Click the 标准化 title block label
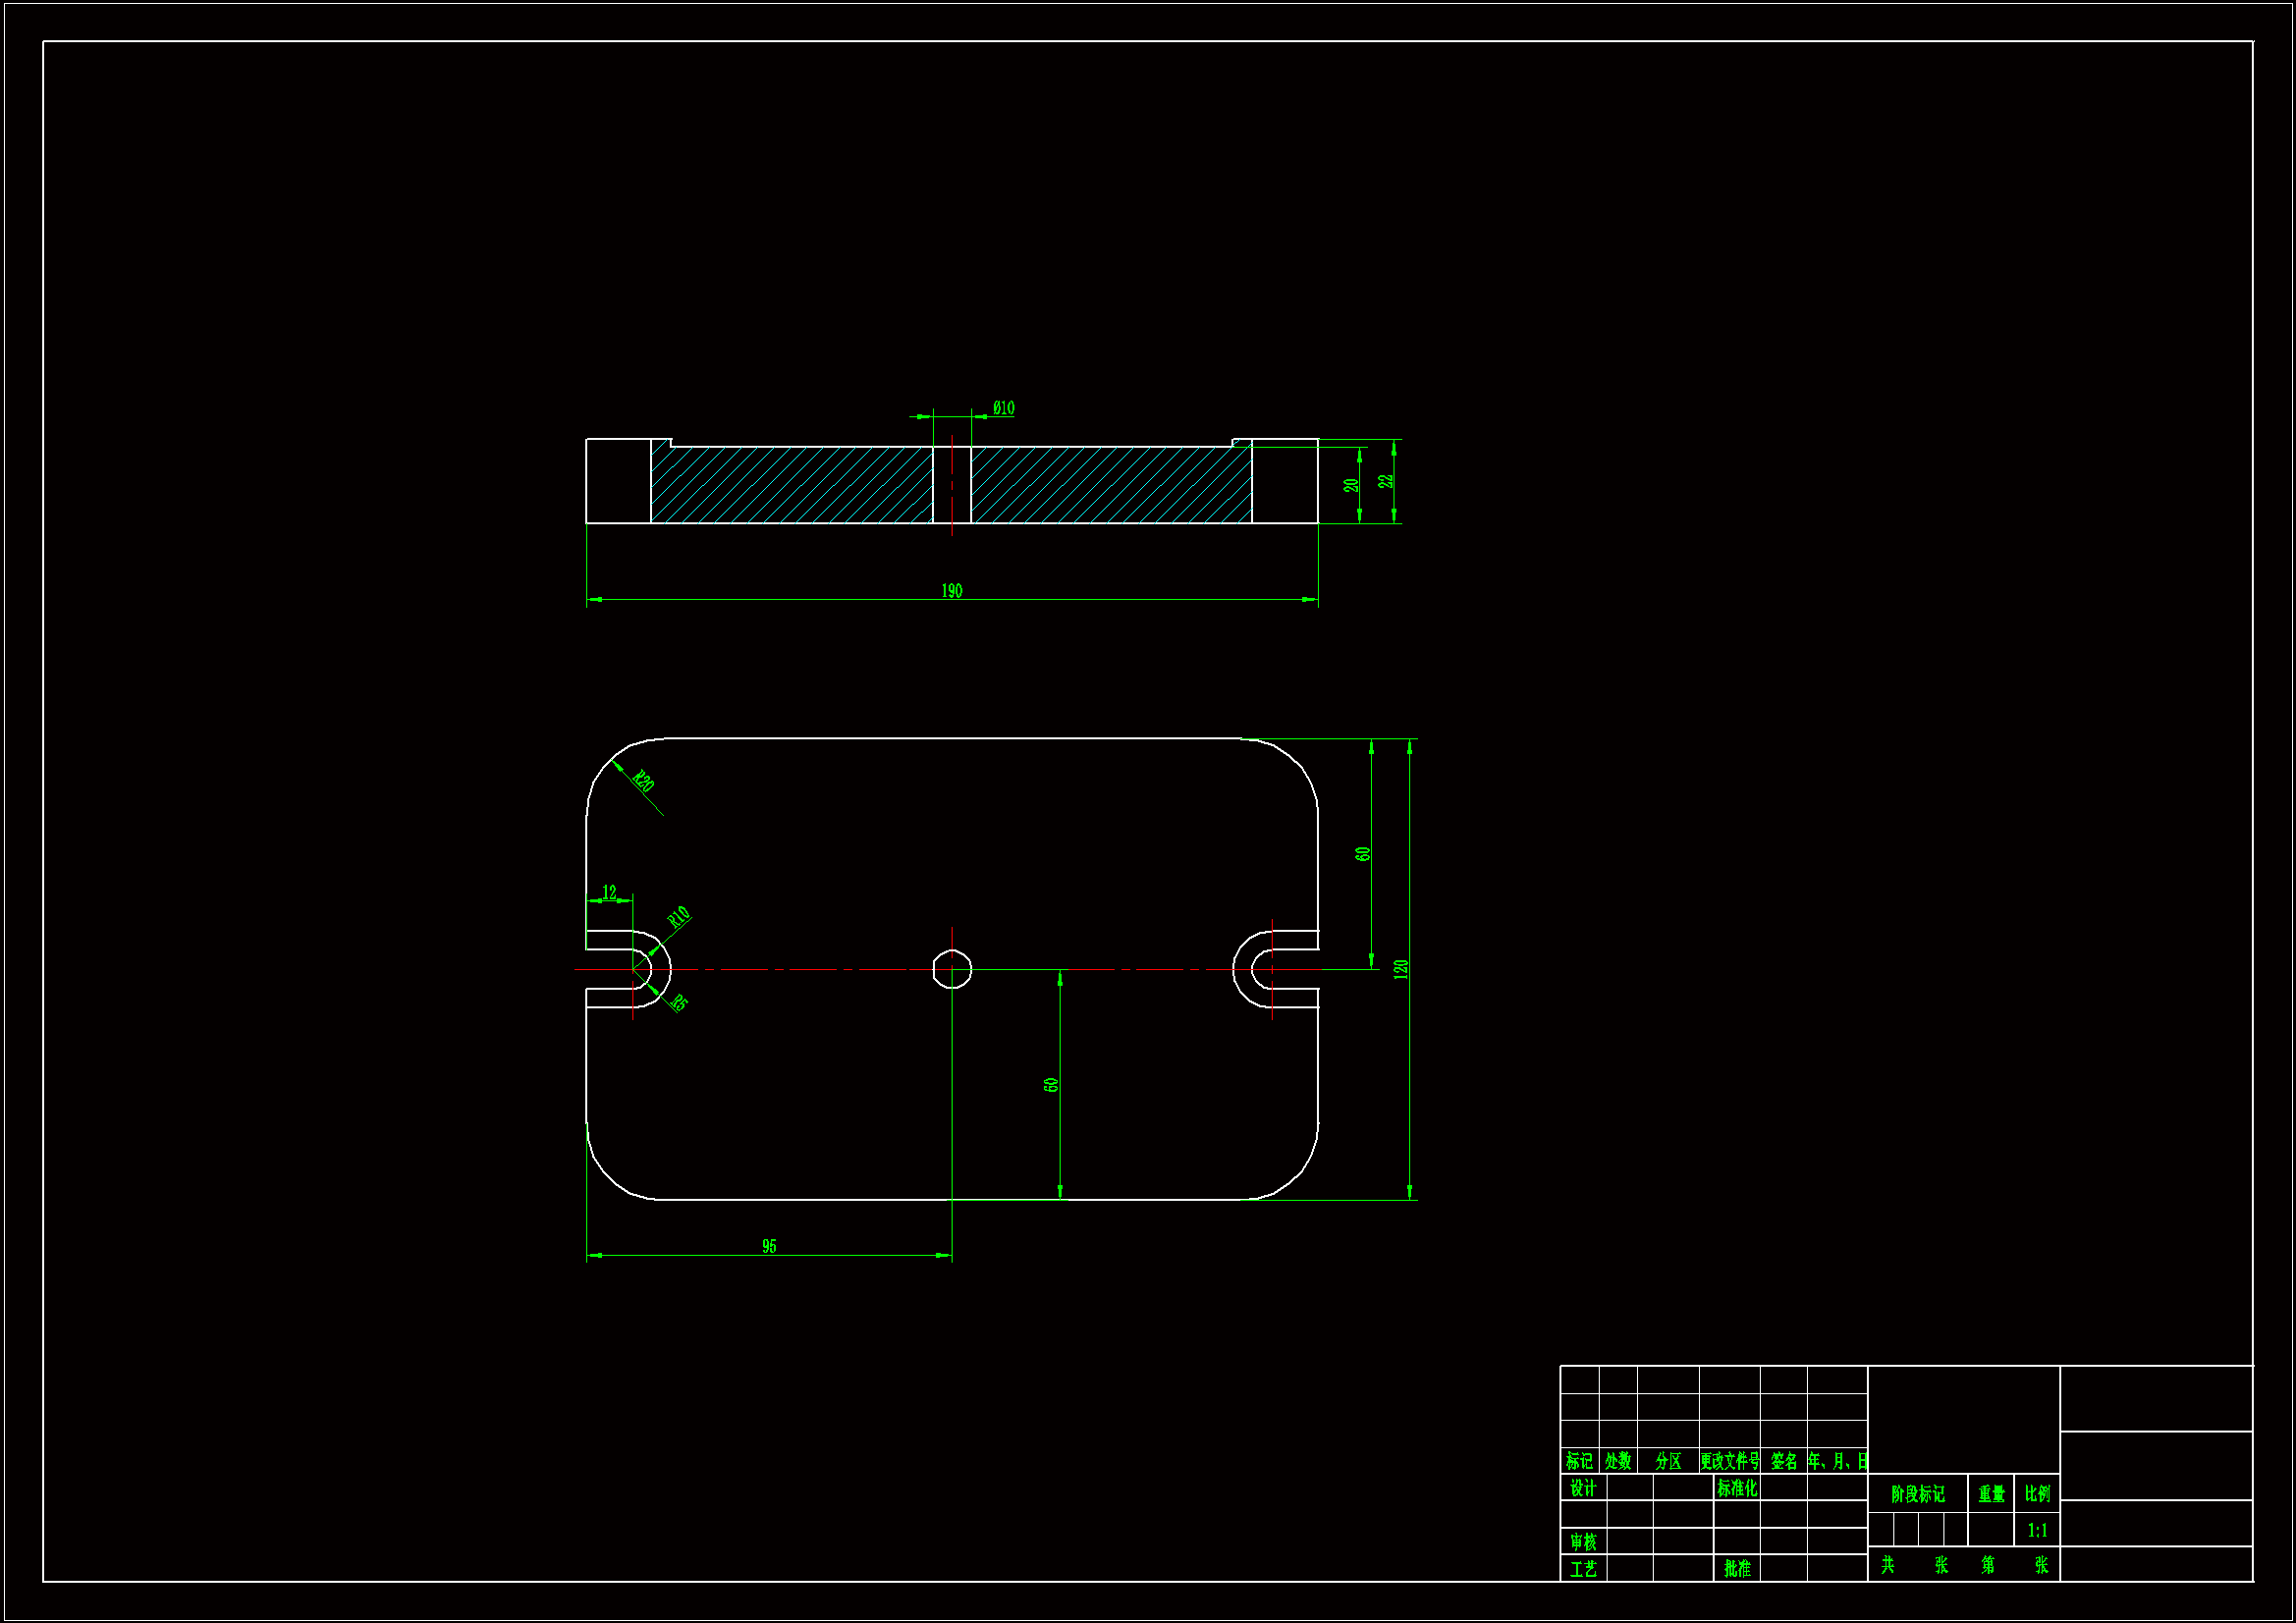Screen dimensions: 2296x1623 click(x=1736, y=1488)
